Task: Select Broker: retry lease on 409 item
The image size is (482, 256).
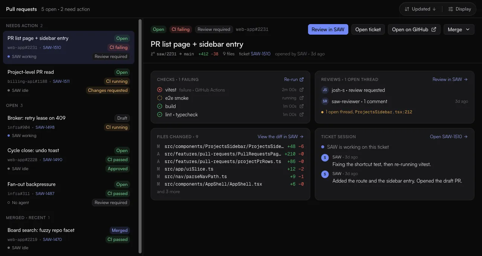Action: [69, 126]
